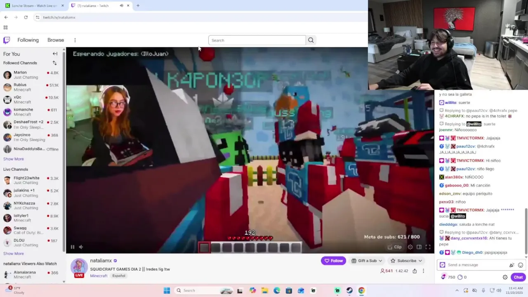Image resolution: width=528 pixels, height=297 pixels.
Task: Open the chat emote picker
Action: point(521,265)
